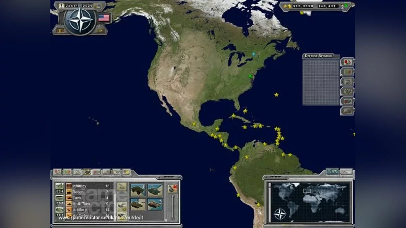Click the Defense Spending panel header

click(x=318, y=56)
